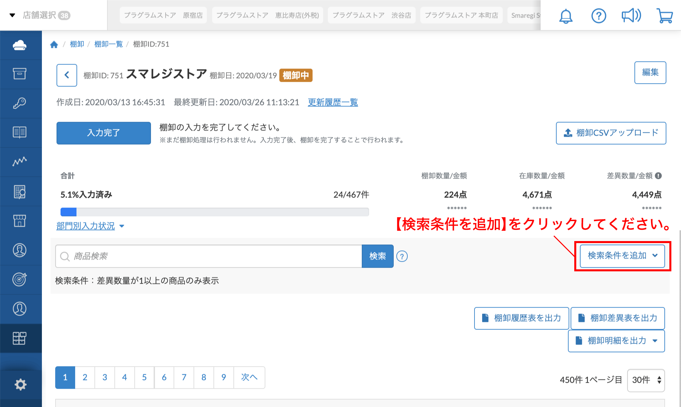
Task: Click the notification bell icon
Action: [566, 16]
